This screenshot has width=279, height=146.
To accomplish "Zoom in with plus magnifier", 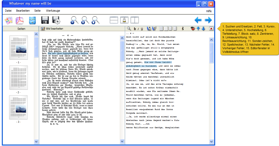I will click(x=85, y=20).
